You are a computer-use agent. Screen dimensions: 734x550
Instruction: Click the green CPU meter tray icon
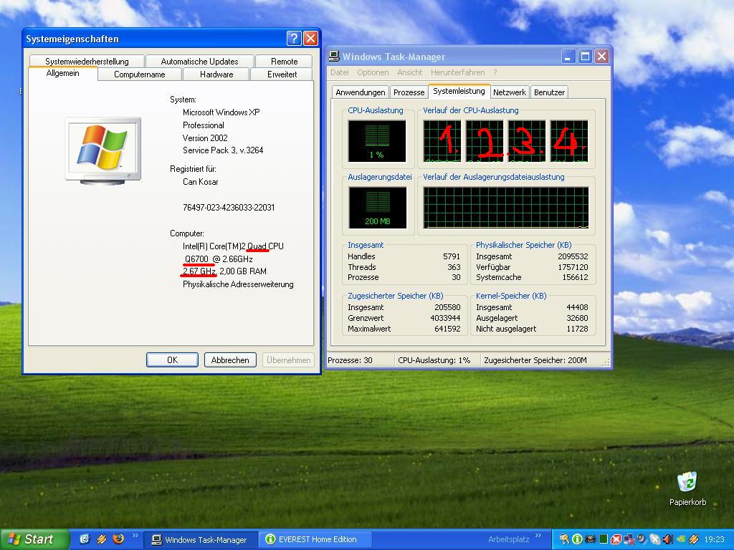tap(604, 539)
